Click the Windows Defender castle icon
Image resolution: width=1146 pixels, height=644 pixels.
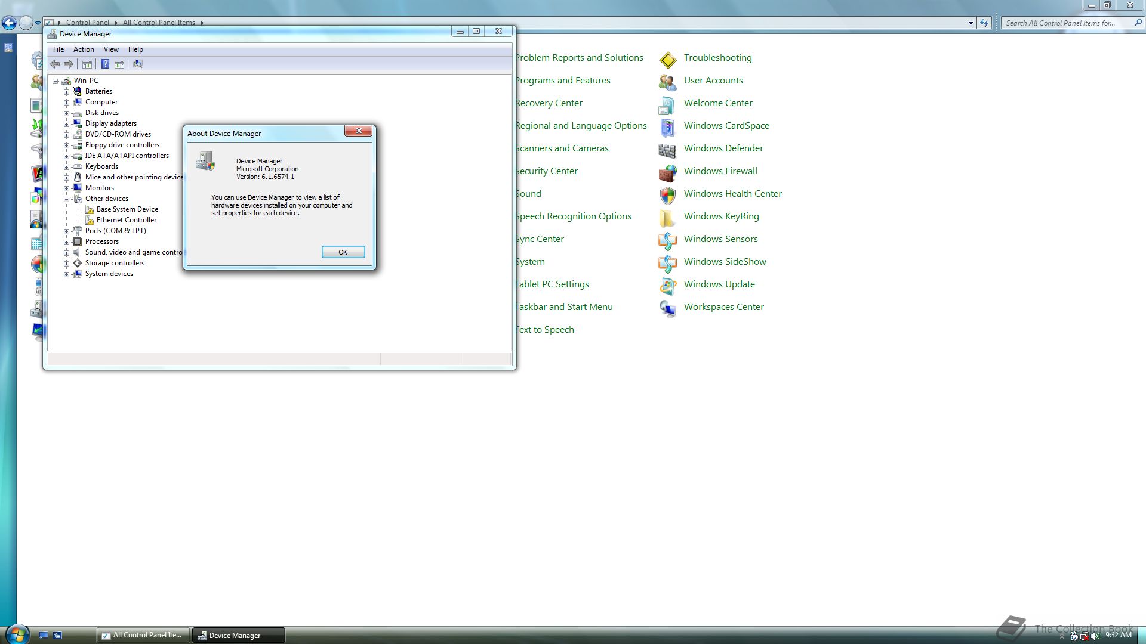(x=667, y=150)
